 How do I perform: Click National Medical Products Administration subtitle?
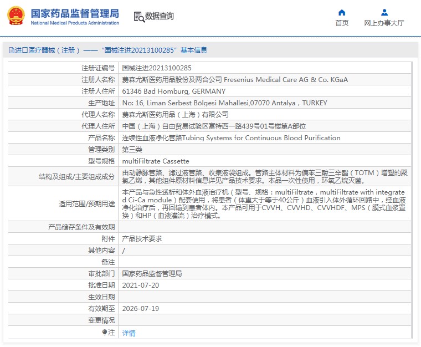point(75,23)
